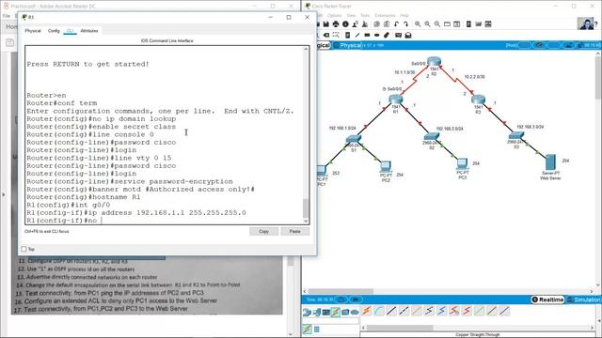Click the Save icon in Packet Tracer toolbar
Viewport: 602px width, 338px height.
click(x=326, y=24)
